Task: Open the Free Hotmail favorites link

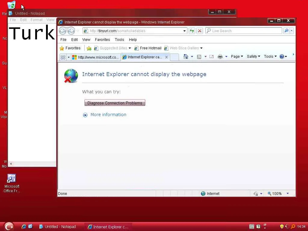Action: click(x=148, y=48)
